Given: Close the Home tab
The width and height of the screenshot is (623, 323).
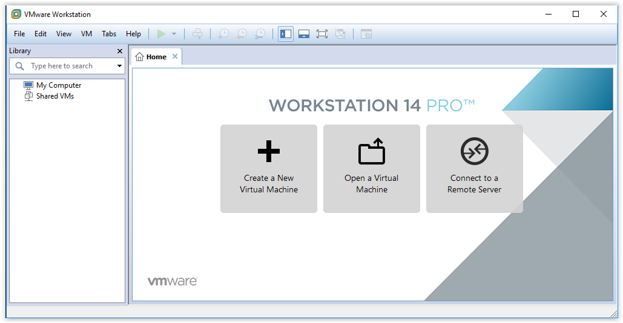Looking at the screenshot, I should 175,57.
